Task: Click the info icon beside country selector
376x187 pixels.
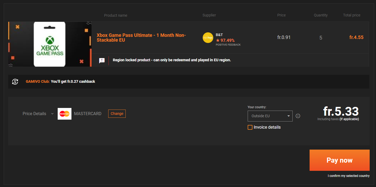Action: pyautogui.click(x=298, y=116)
